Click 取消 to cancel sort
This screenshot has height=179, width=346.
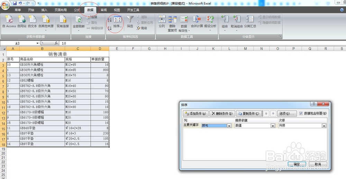(318, 164)
